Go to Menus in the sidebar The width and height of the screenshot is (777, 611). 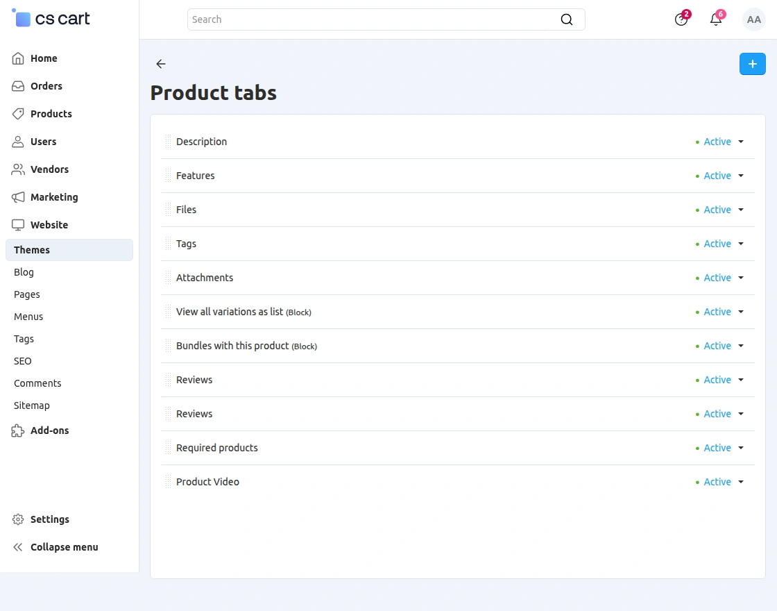click(28, 317)
